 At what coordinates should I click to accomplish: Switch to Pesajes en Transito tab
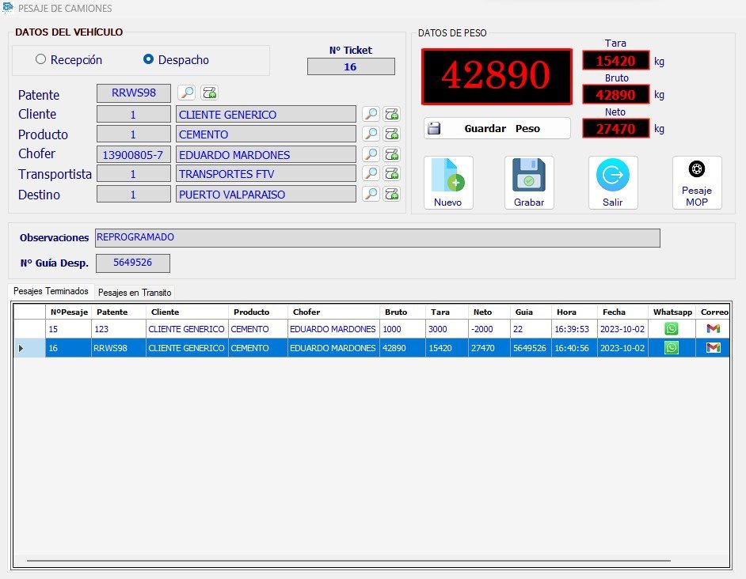tap(135, 293)
